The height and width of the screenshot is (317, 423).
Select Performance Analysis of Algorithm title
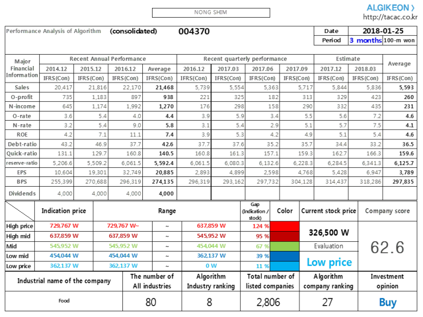coord(54,31)
